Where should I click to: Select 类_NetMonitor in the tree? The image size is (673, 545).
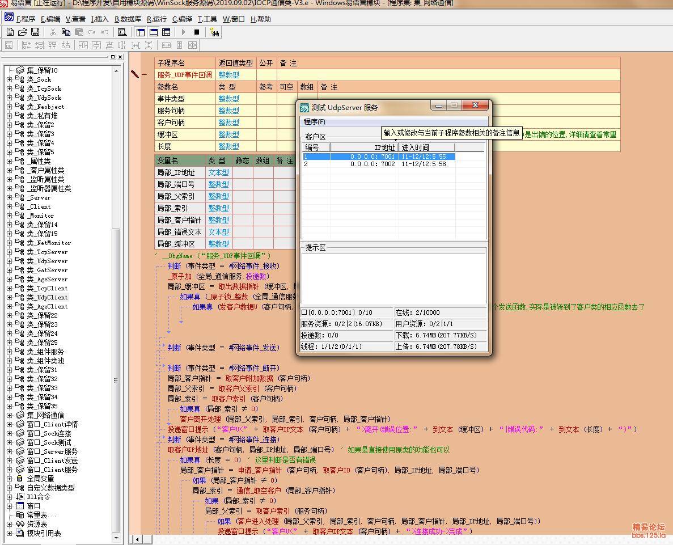(49, 243)
